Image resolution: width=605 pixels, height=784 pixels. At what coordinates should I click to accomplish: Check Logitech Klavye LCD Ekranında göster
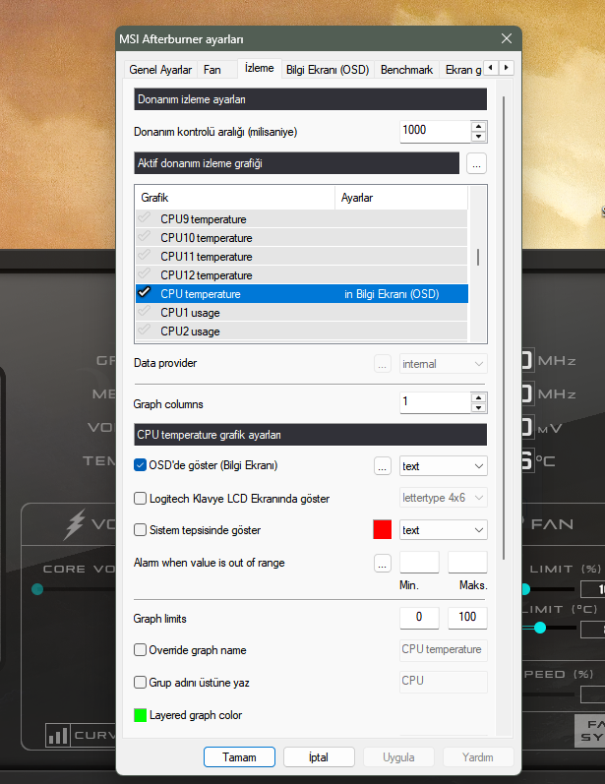coord(140,499)
